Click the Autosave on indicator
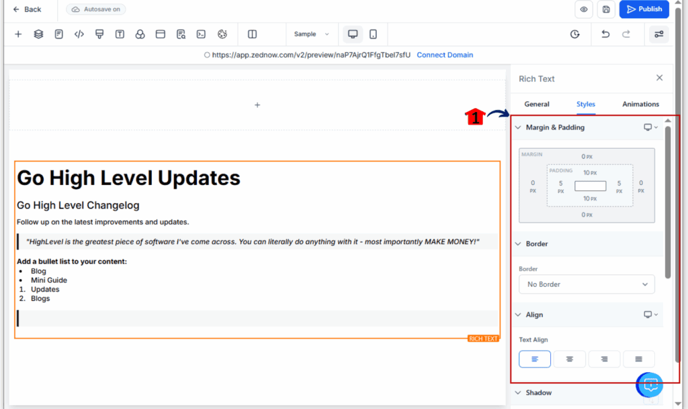 (x=96, y=9)
